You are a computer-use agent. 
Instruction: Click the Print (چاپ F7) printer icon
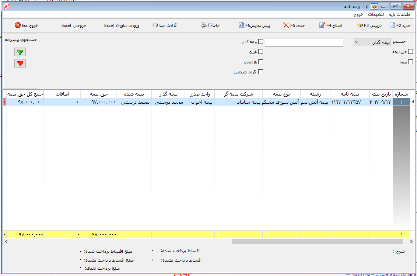click(204, 25)
